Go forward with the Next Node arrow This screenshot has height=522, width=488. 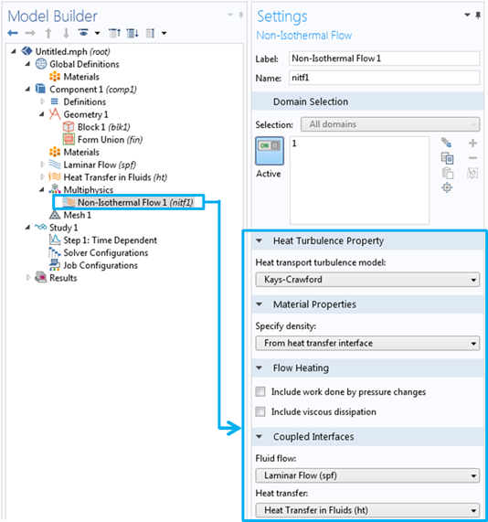coord(30,33)
